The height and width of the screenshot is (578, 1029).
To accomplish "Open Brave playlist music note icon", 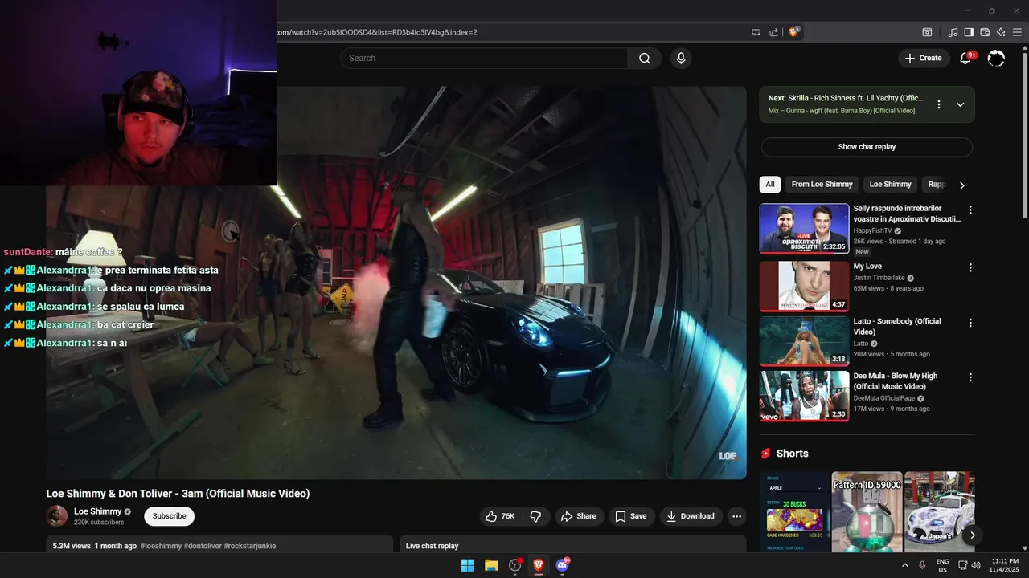I will [953, 32].
